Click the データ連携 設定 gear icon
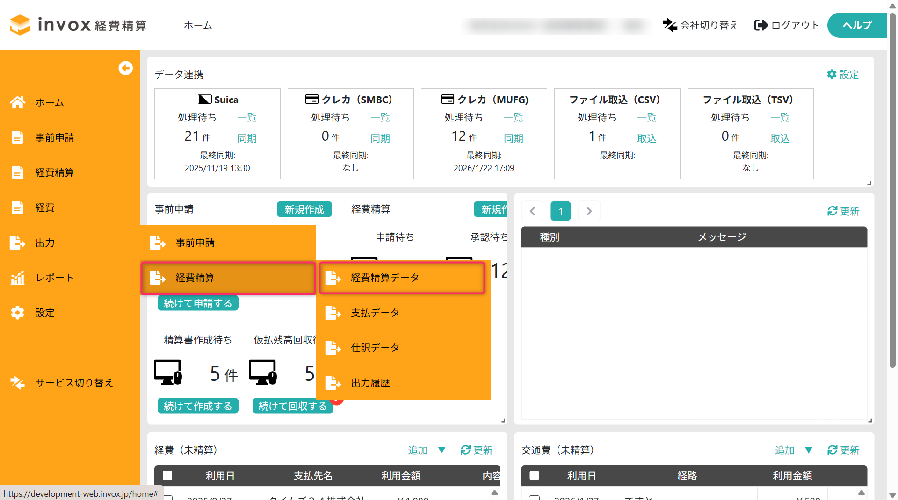 point(832,74)
